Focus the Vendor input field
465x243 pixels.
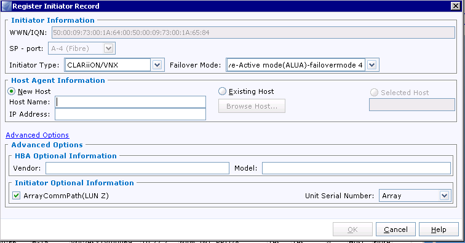pyautogui.click(x=137, y=168)
